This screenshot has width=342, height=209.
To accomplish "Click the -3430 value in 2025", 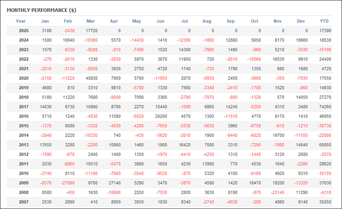I will click(69, 31).
